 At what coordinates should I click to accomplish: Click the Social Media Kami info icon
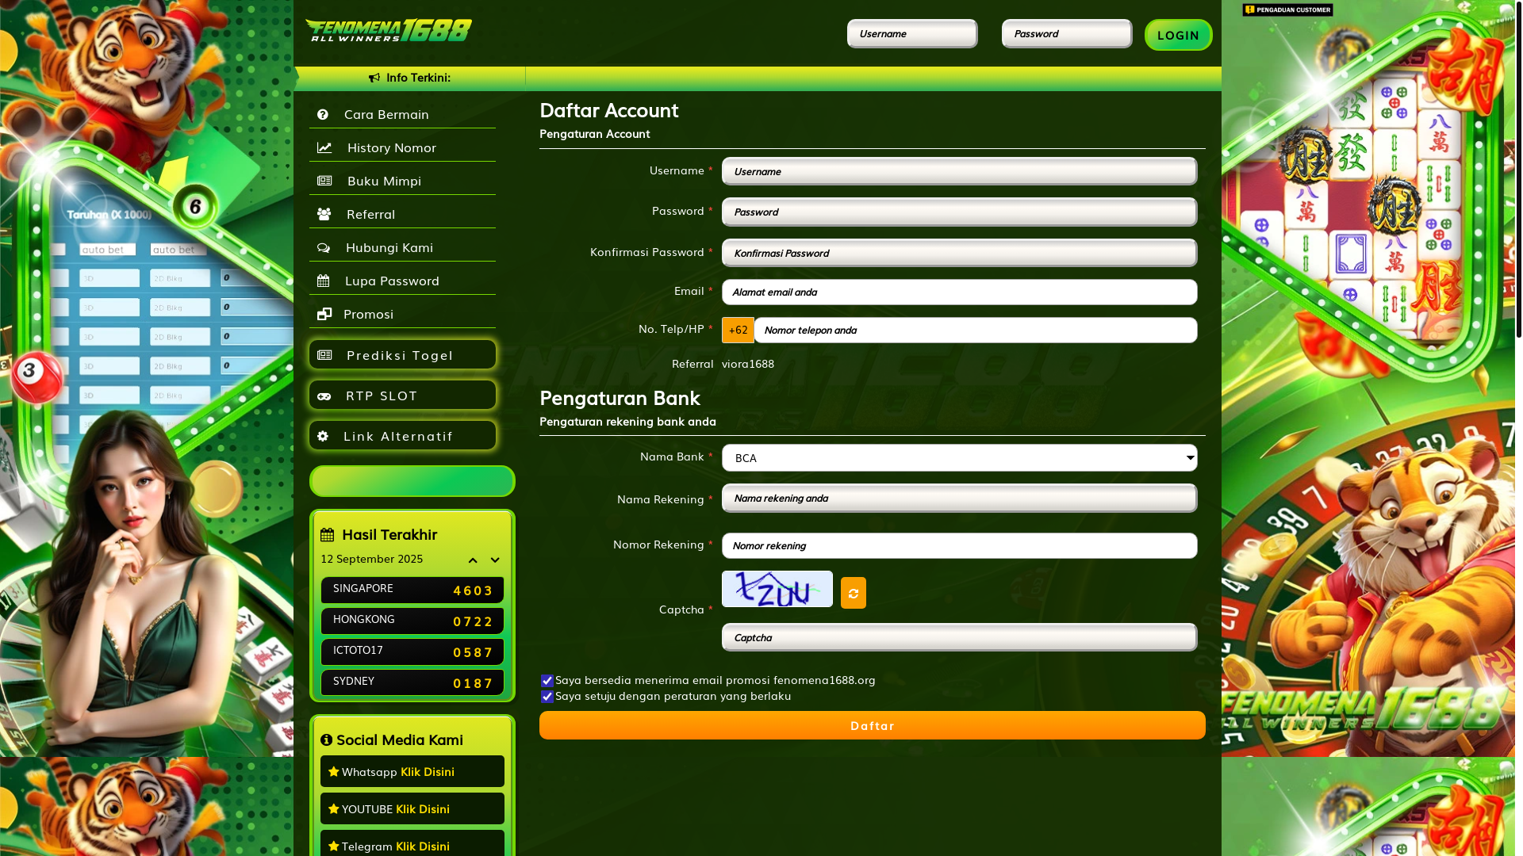point(326,740)
